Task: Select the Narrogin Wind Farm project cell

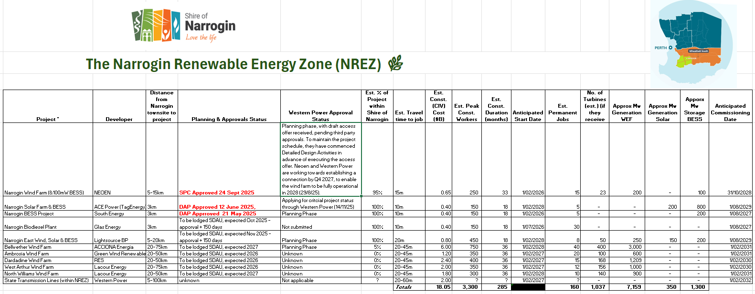Action: tap(44, 193)
